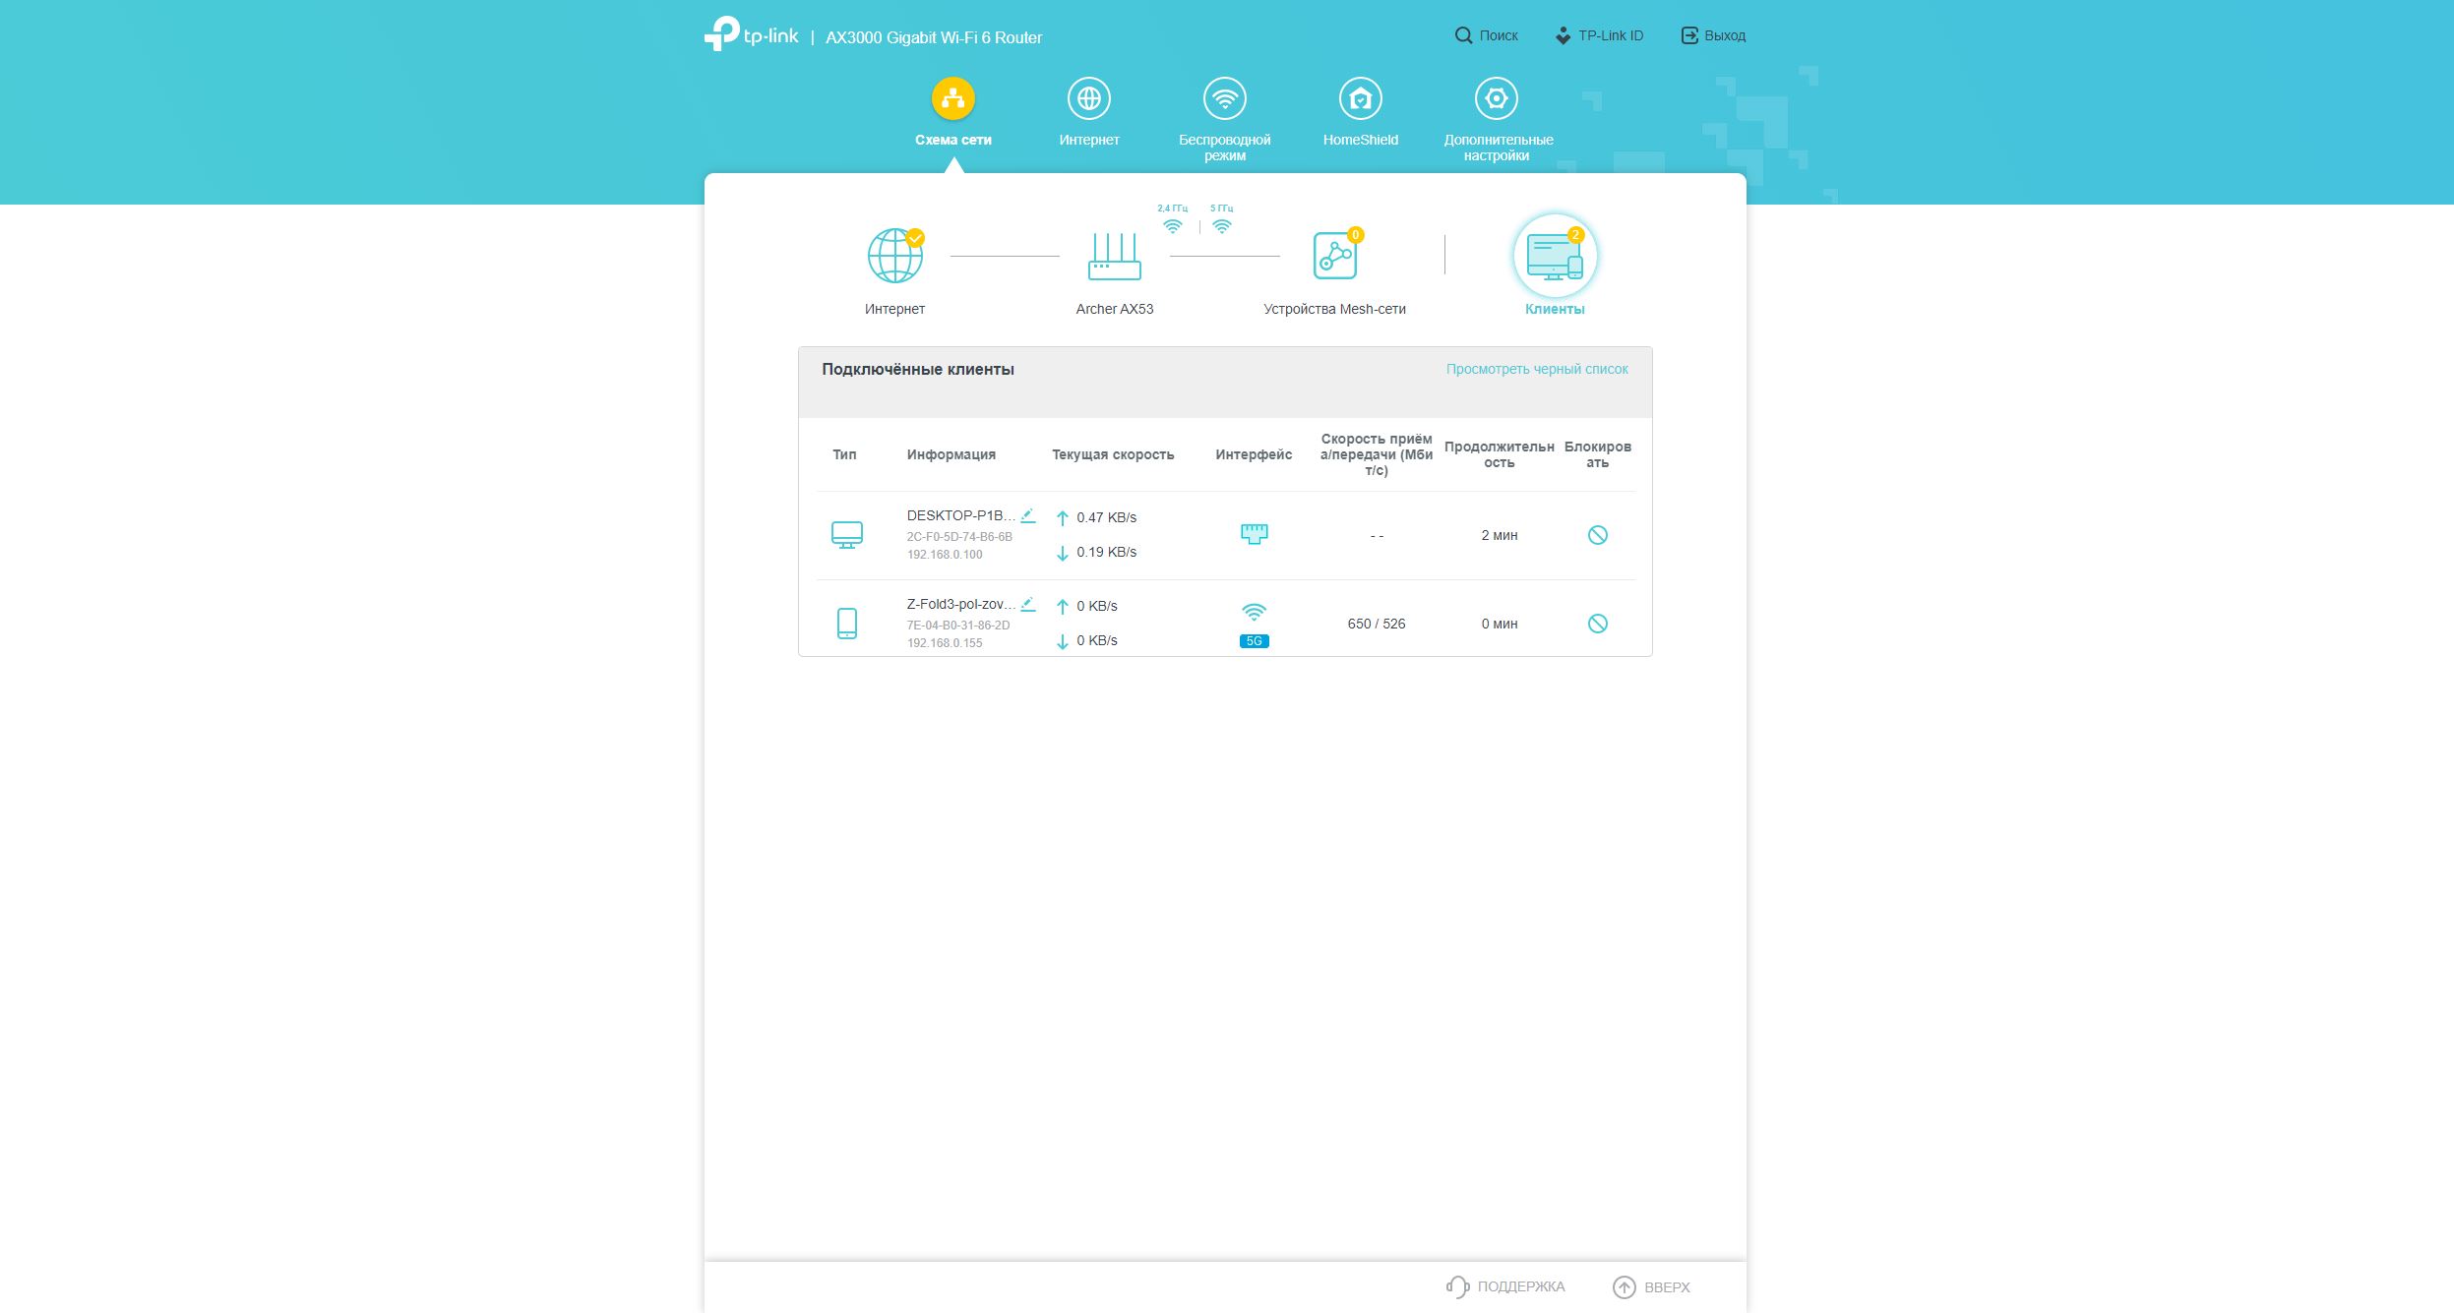The height and width of the screenshot is (1313, 2454).
Task: Open the Network Map (Схема сети) tab
Action: tap(952, 113)
